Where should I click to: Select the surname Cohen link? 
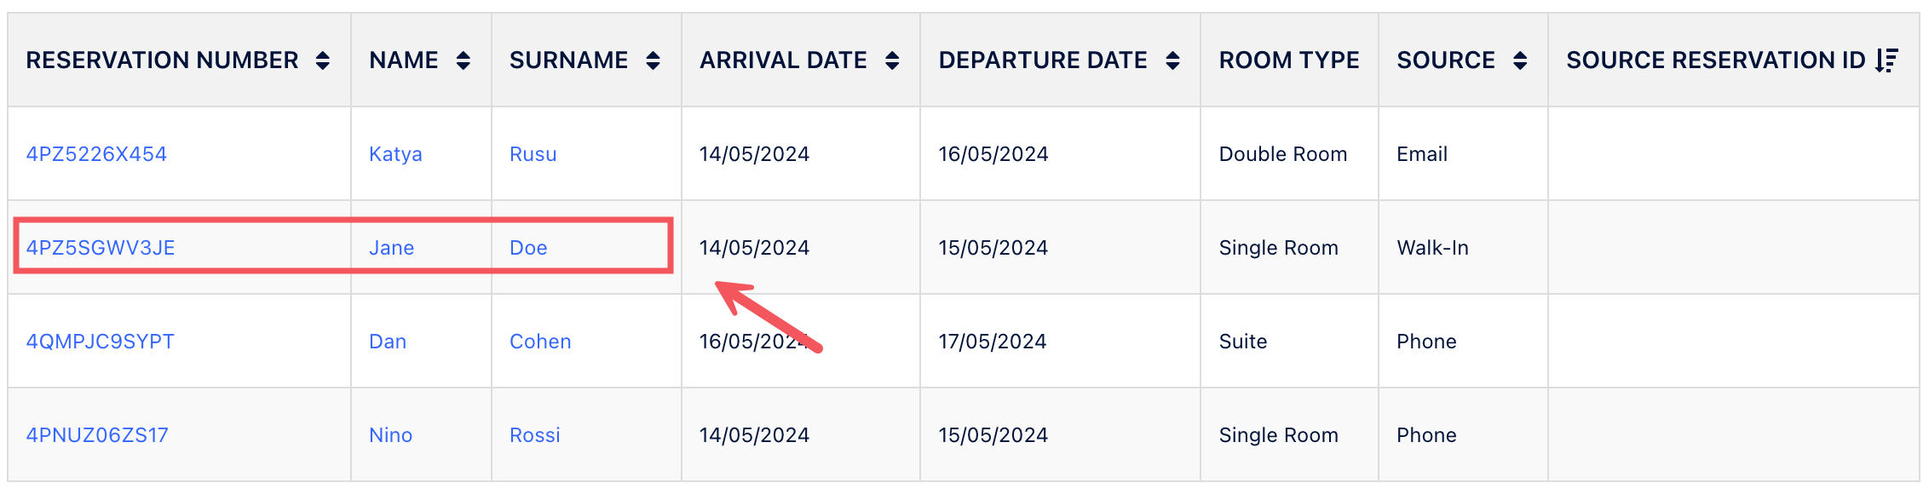(x=540, y=342)
